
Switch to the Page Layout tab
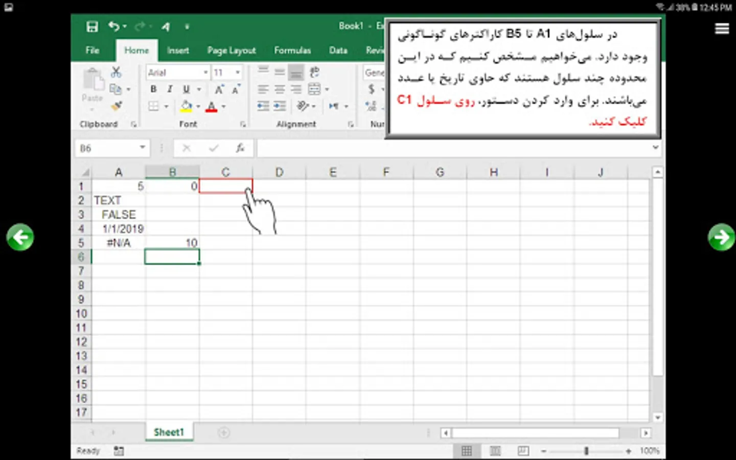pos(232,50)
